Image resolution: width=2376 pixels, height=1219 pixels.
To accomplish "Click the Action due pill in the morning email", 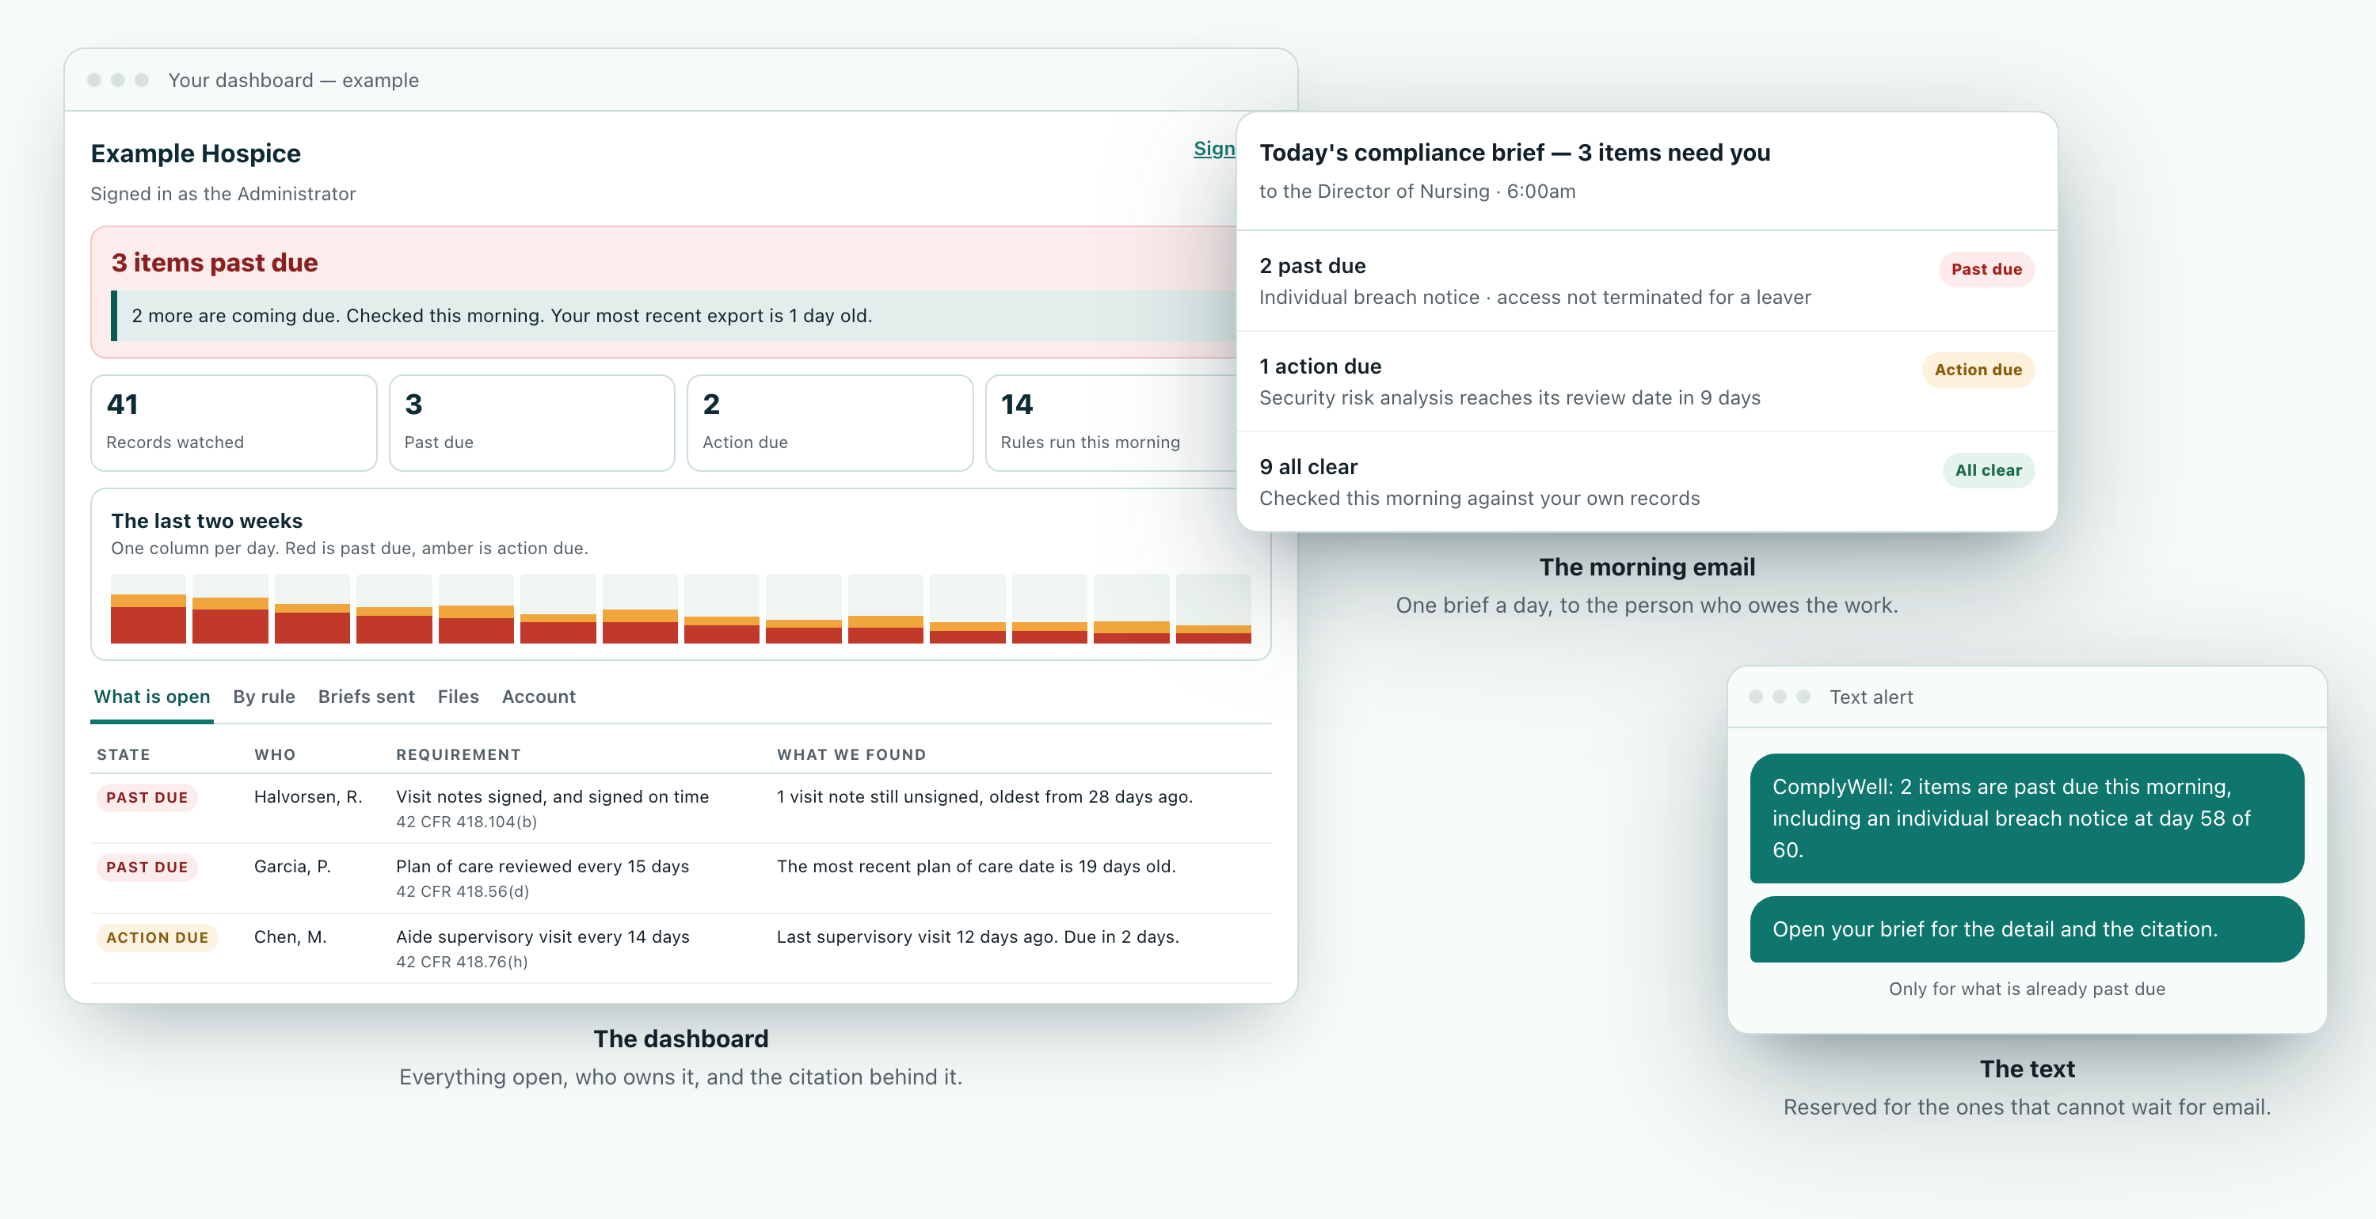I will pyautogui.click(x=1978, y=370).
